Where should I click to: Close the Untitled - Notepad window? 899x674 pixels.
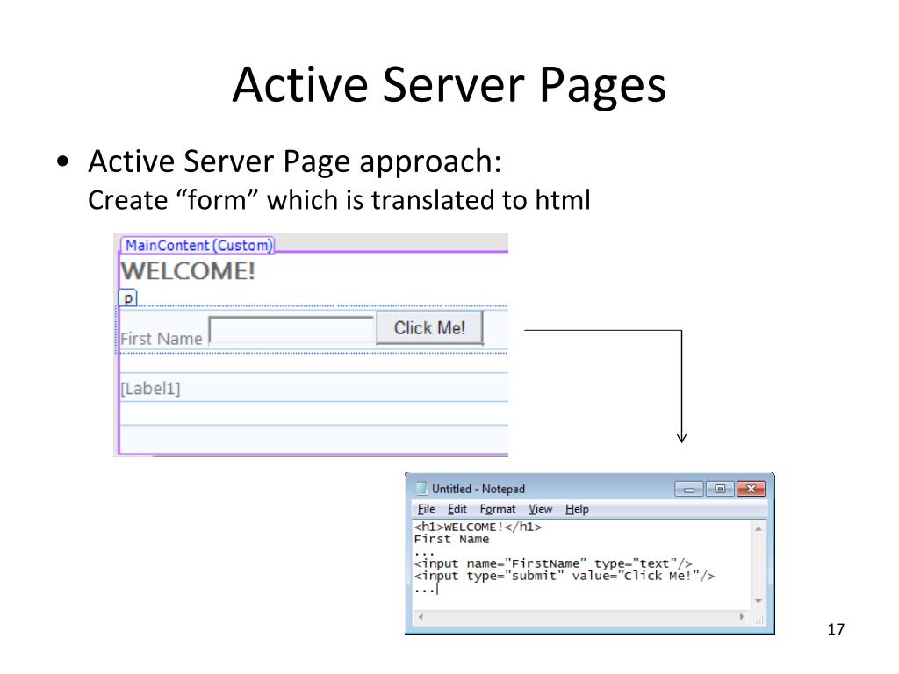click(x=751, y=489)
